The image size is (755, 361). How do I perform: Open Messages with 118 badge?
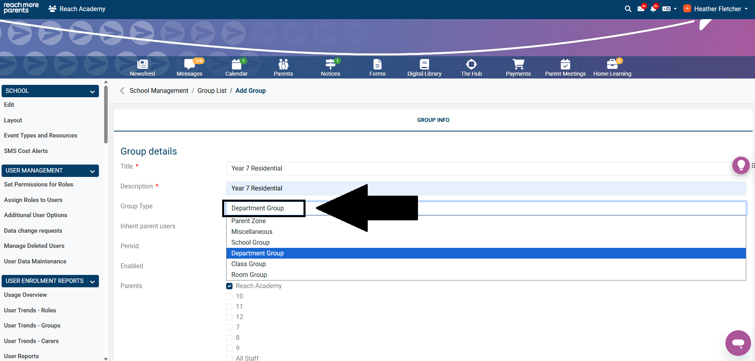189,67
